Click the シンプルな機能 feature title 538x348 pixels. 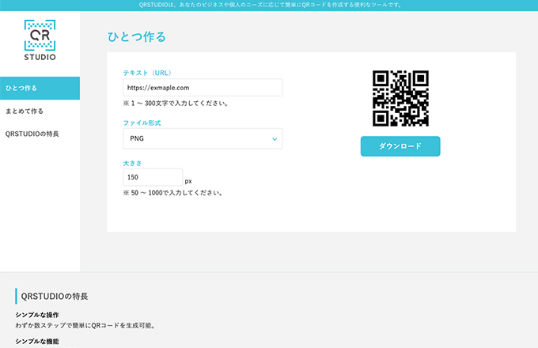point(36,341)
